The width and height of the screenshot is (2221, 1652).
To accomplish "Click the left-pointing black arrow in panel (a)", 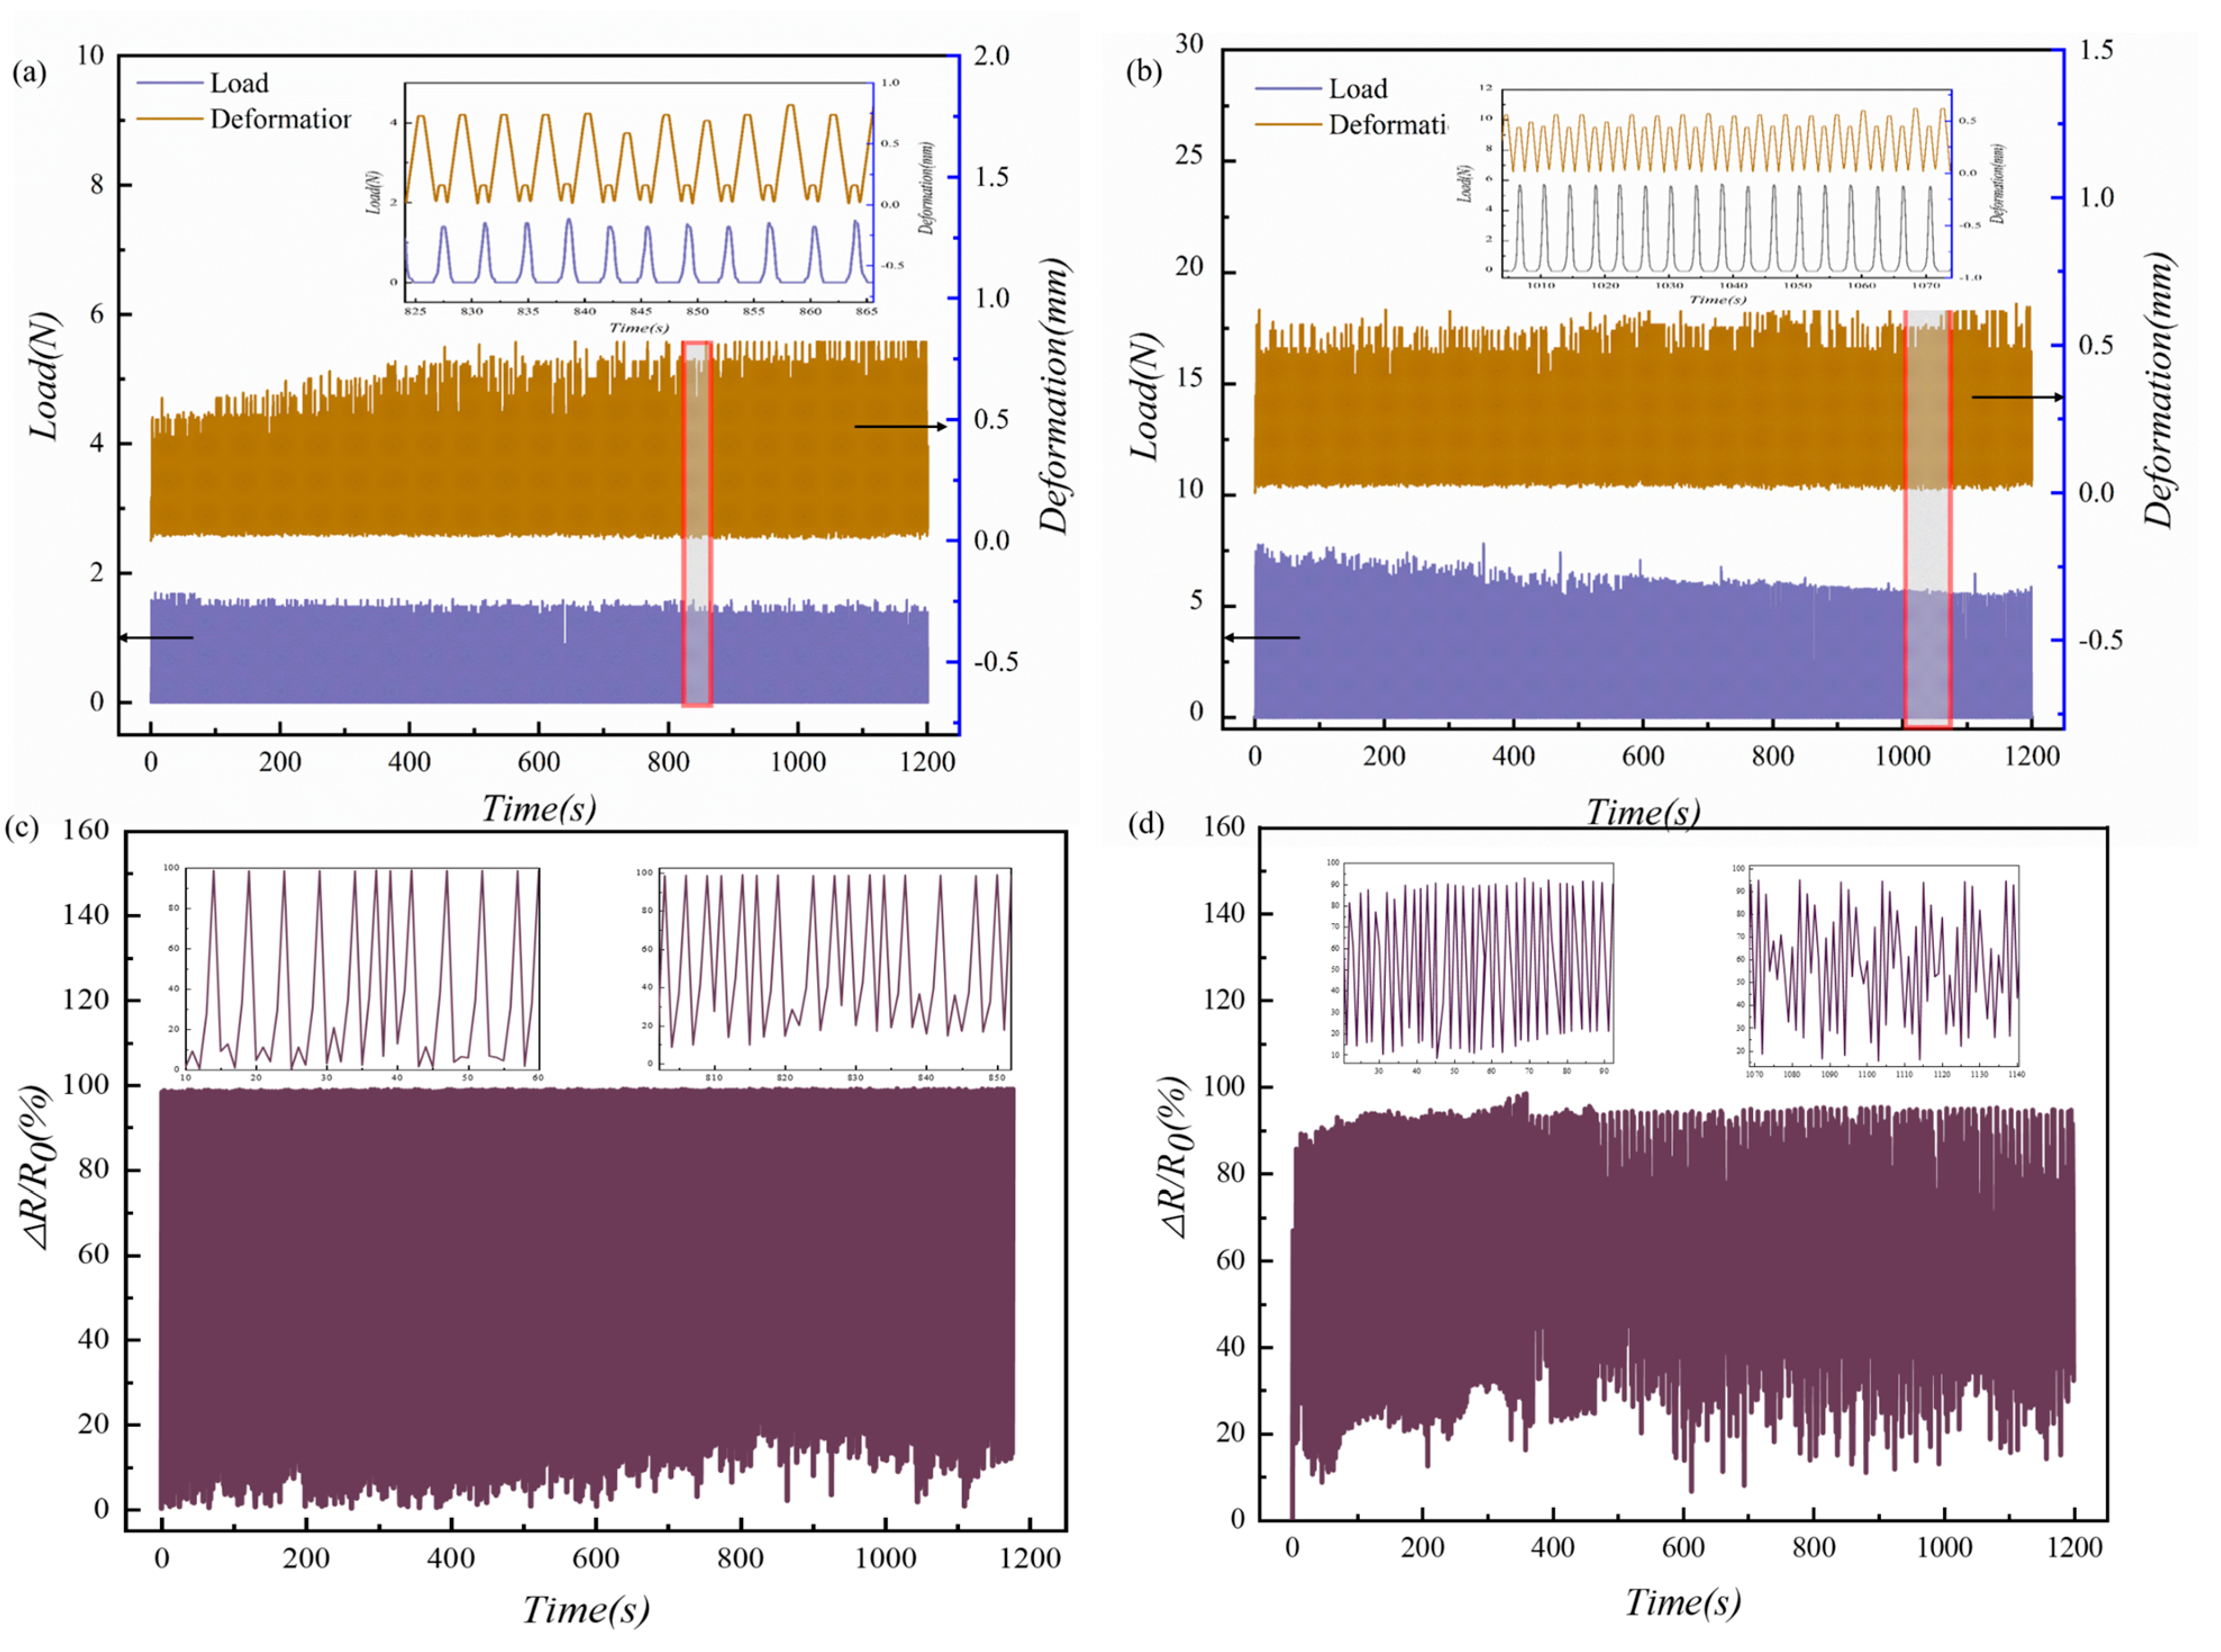I will click(157, 637).
